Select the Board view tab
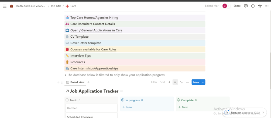Screen dimensions: 271x118 (x=75, y=82)
